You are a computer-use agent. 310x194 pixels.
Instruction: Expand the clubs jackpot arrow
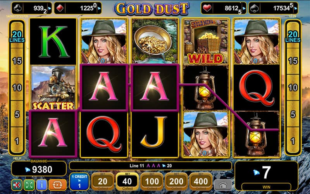tap(50, 9)
